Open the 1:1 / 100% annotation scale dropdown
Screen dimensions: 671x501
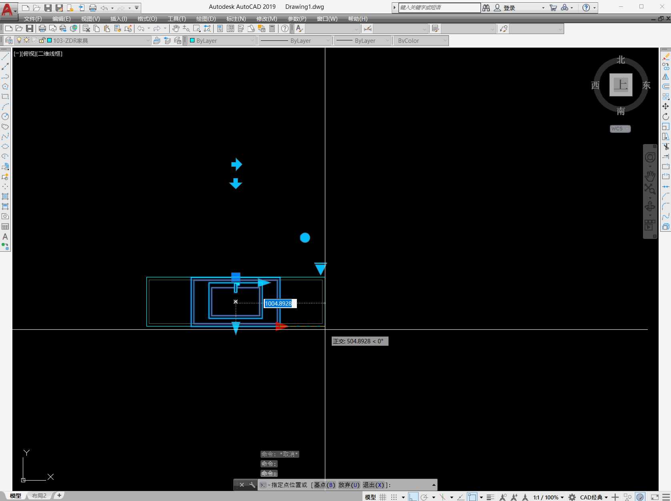pos(548,497)
